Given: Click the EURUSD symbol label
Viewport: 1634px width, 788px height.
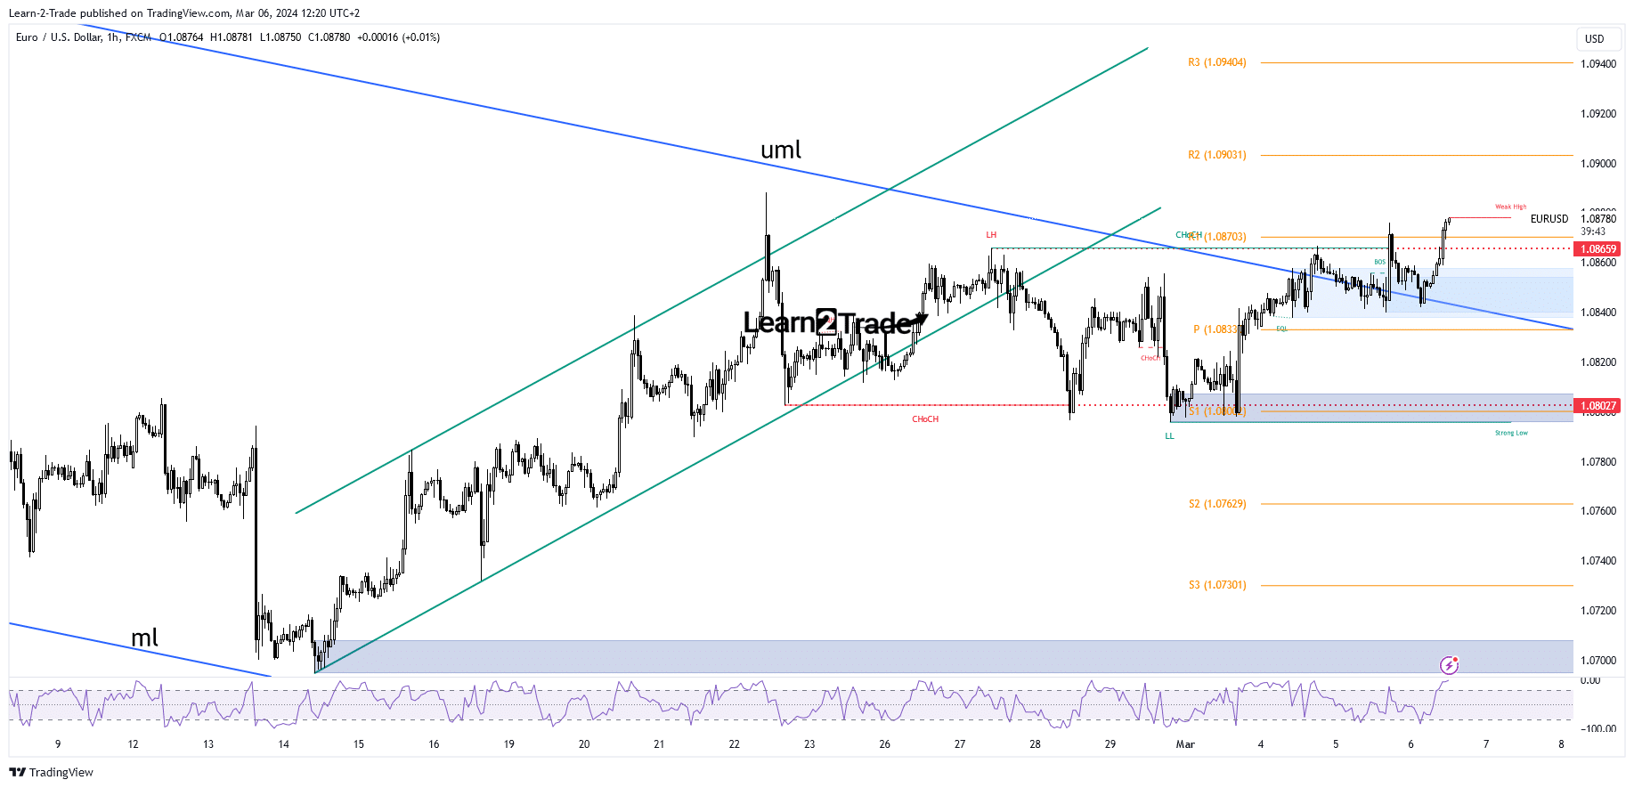Looking at the screenshot, I should [x=1549, y=219].
